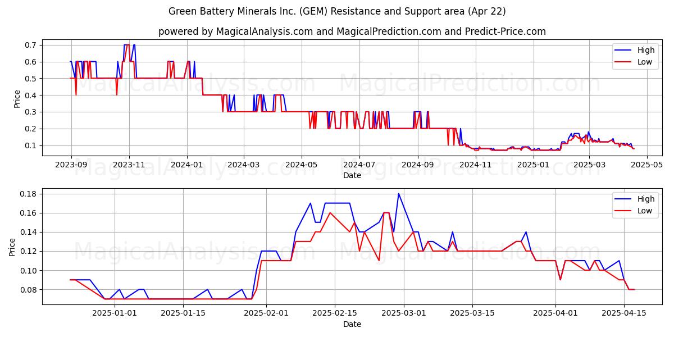
Task: Click the '2023-11' top chart axis label
Action: (x=129, y=165)
